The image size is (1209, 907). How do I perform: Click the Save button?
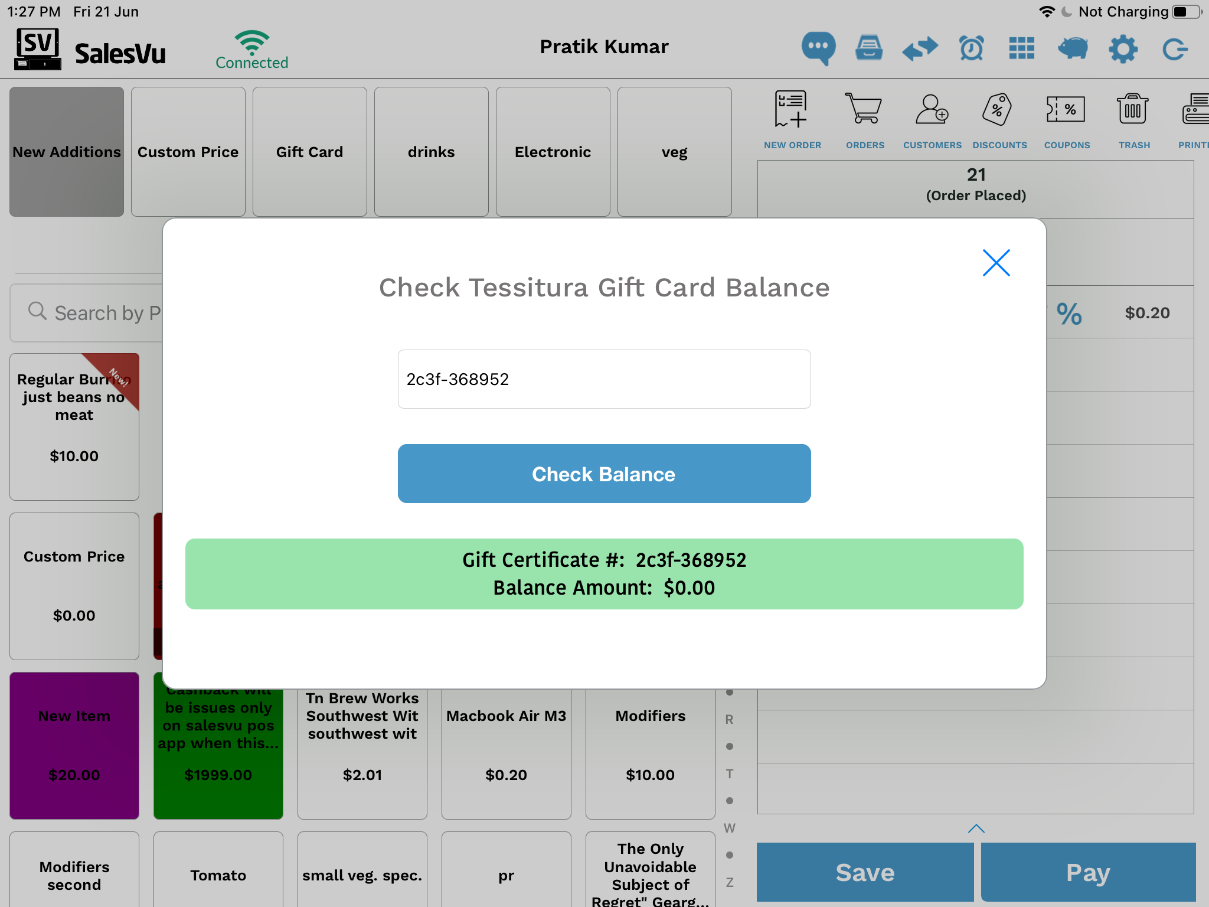point(865,872)
